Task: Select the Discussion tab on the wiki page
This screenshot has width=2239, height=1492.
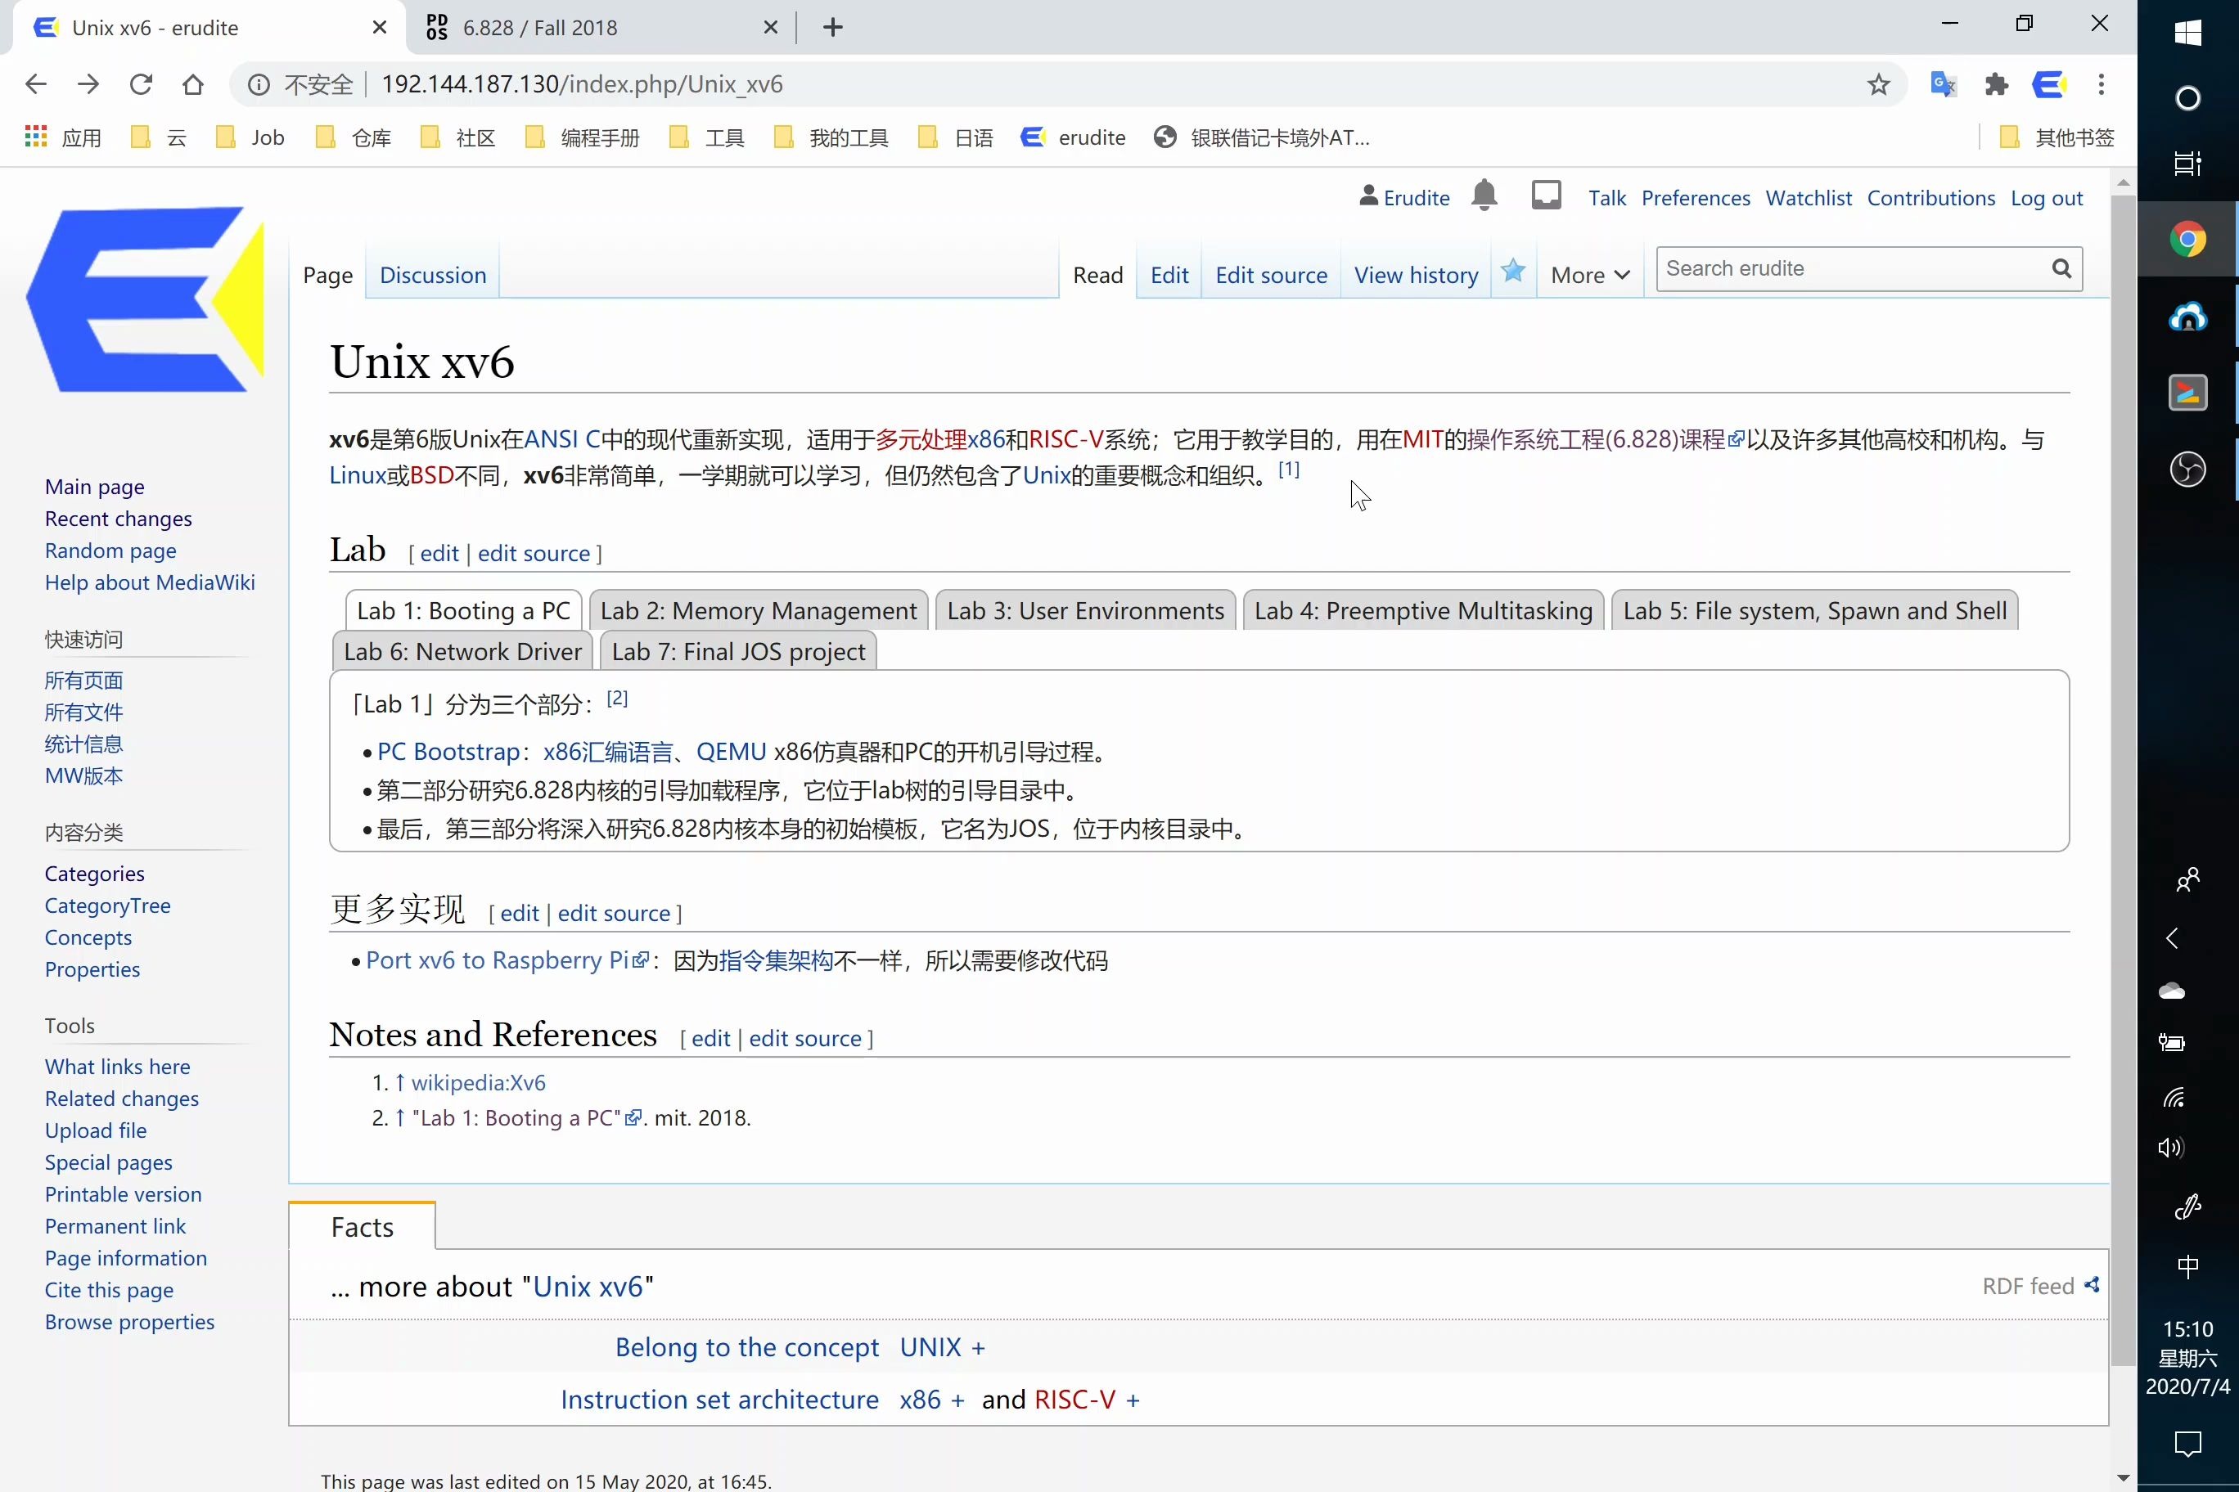Action: [x=433, y=274]
